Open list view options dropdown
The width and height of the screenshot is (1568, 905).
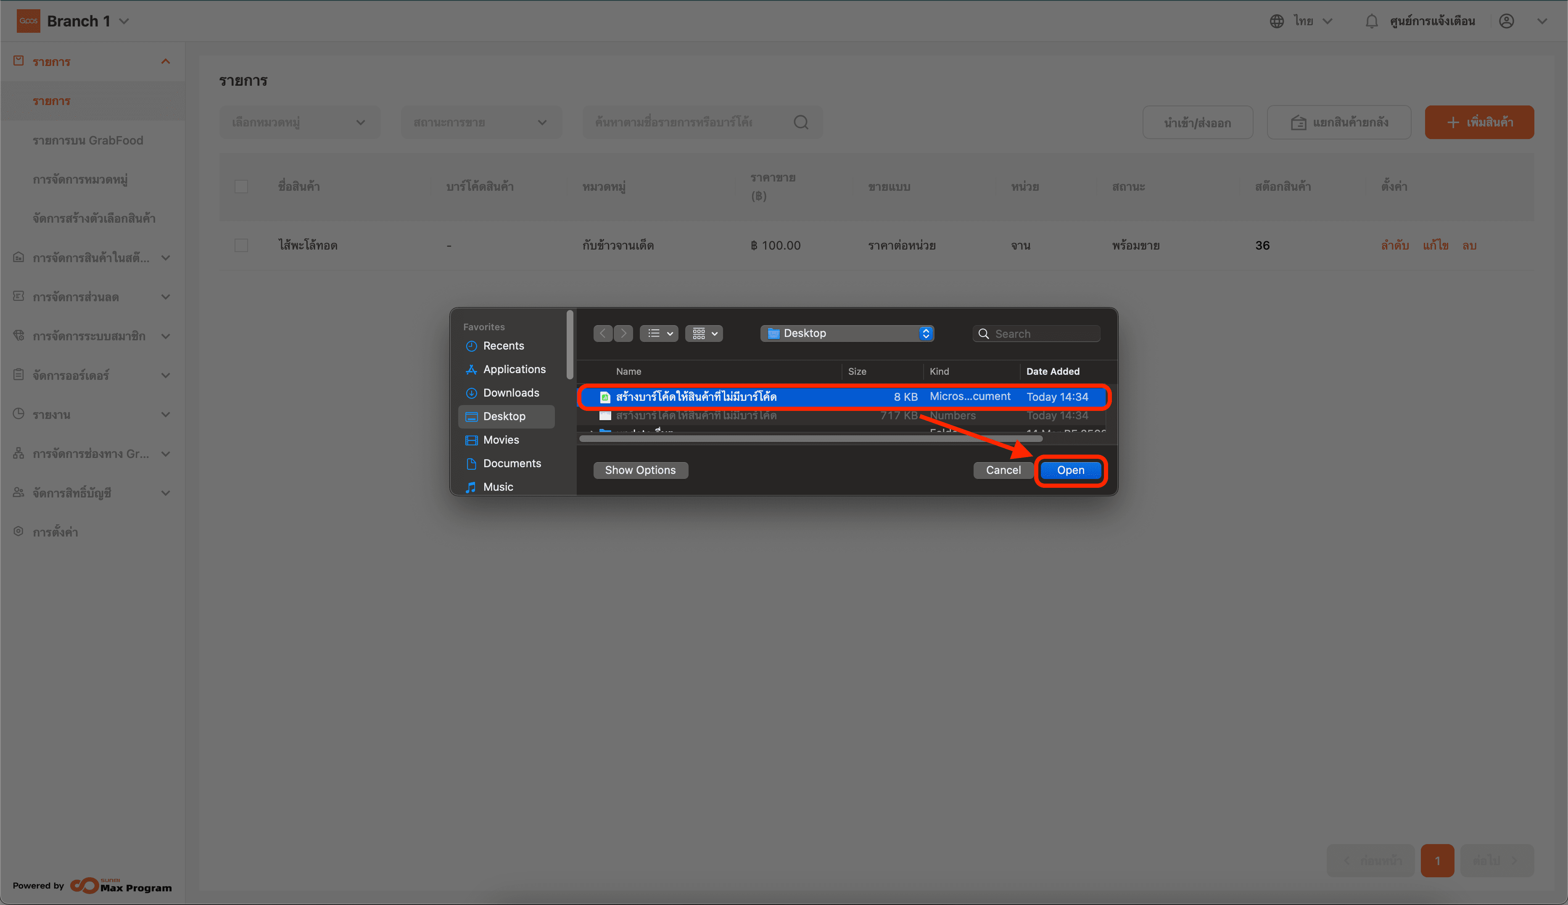659,334
